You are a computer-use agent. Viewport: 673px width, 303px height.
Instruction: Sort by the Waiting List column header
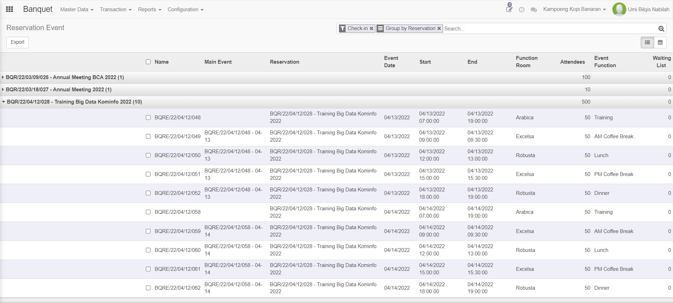pos(661,62)
